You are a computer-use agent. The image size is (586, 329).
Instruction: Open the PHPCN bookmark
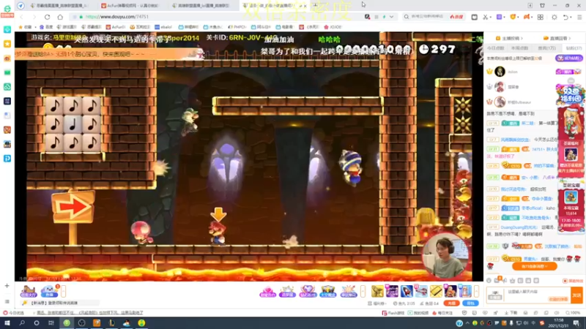237,27
